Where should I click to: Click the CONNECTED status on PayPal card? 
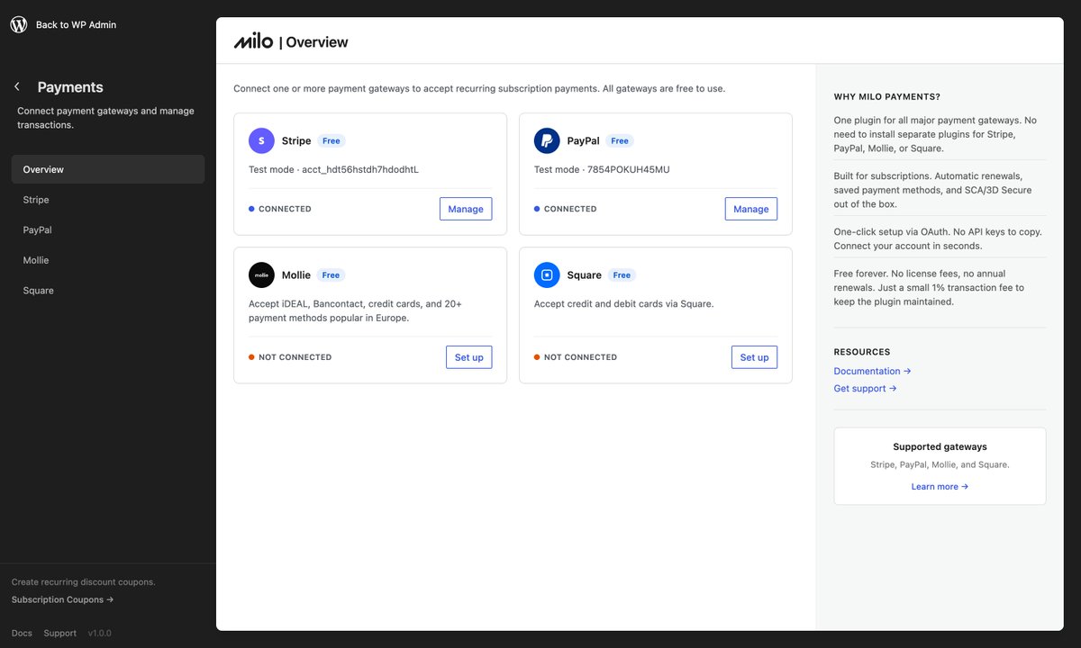[566, 209]
